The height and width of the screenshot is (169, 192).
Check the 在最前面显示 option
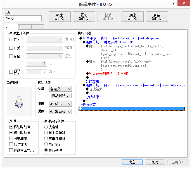point(11,150)
